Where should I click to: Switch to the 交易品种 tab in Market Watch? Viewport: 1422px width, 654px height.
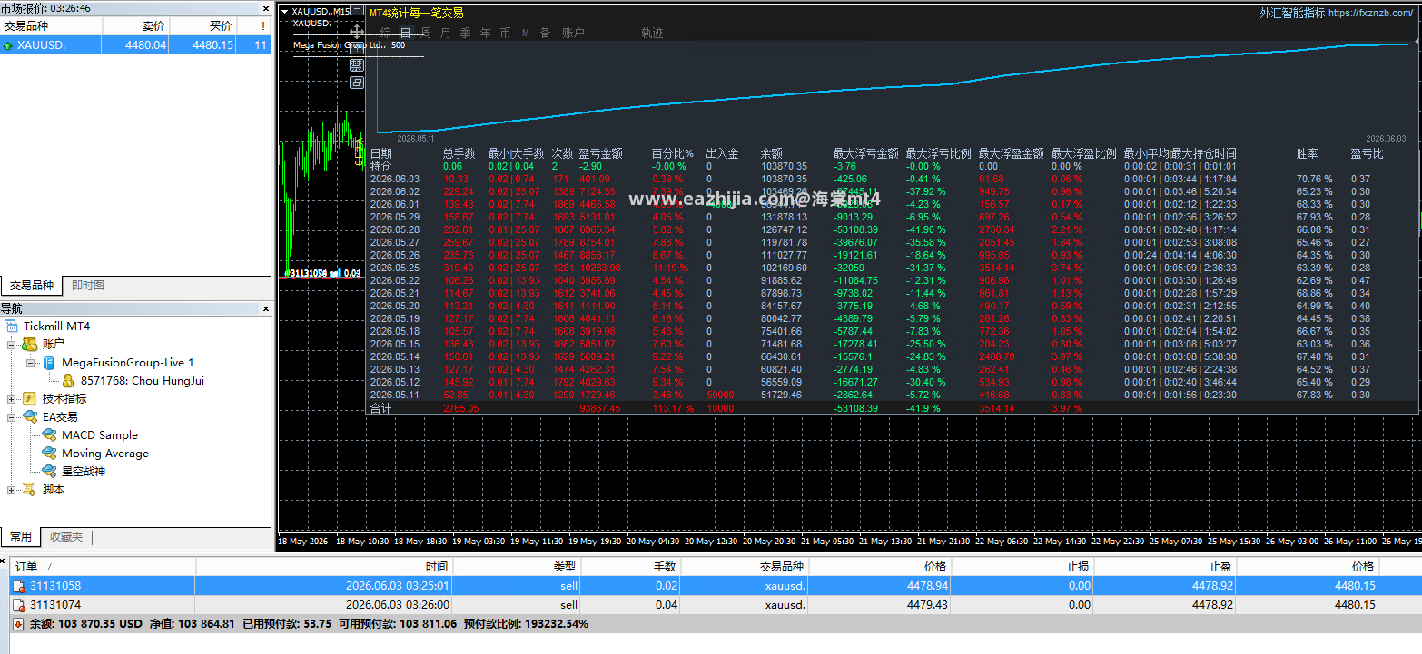click(32, 286)
